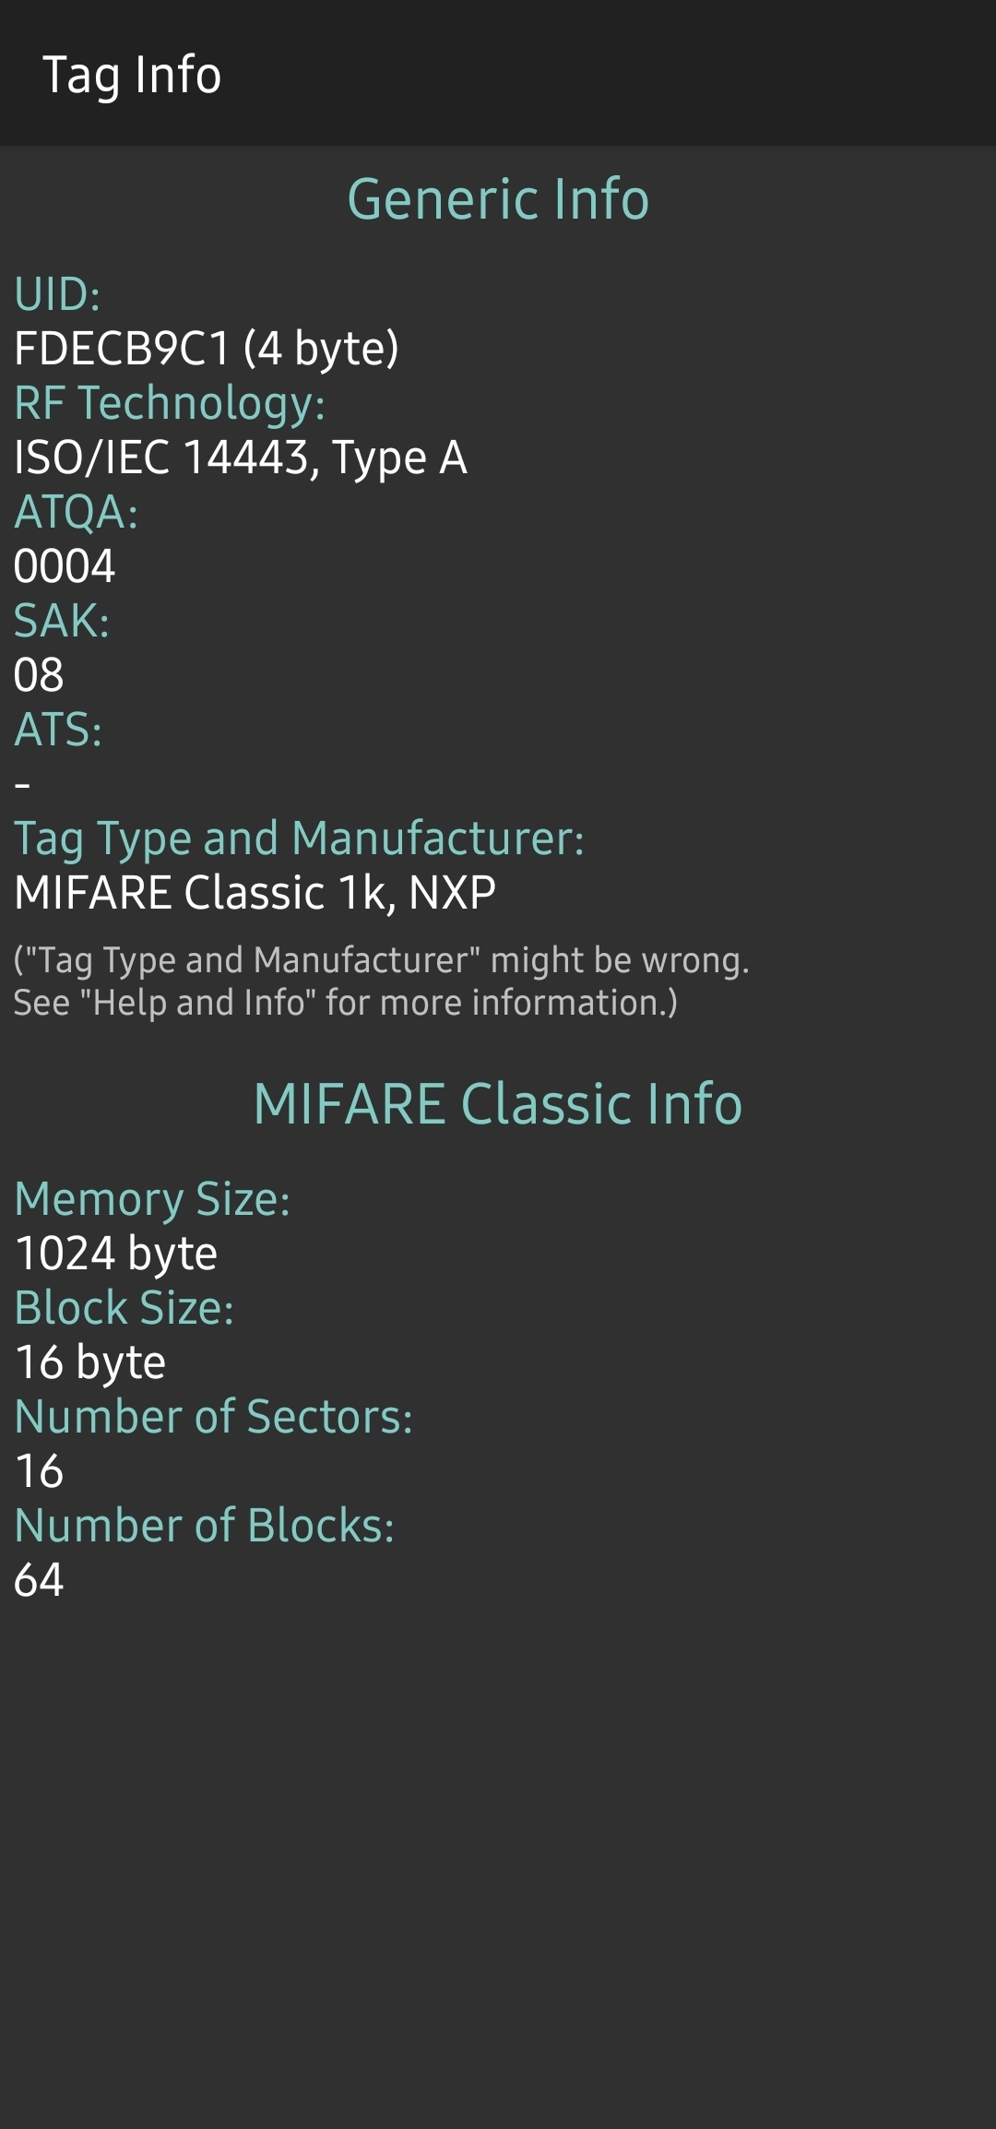The height and width of the screenshot is (2129, 996).
Task: Click the ATQA label
Action: 77,512
